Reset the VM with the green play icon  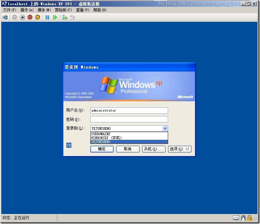[55, 17]
